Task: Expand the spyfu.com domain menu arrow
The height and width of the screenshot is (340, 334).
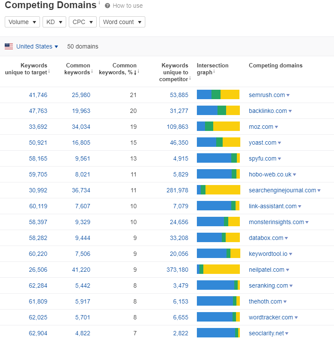Action: point(279,159)
